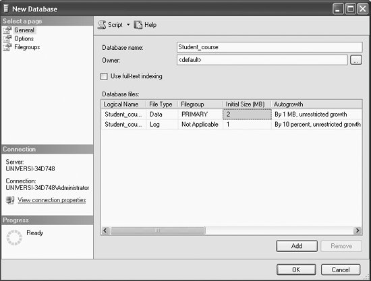Click the Database name text field
The width and height of the screenshot is (371, 281).
coord(270,47)
